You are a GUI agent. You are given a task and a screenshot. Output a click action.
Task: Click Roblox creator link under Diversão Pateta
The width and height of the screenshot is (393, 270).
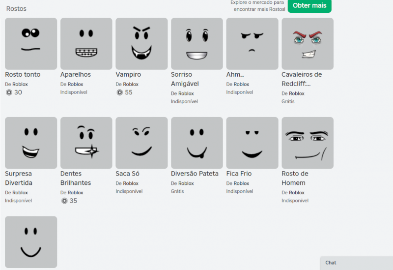(x=186, y=183)
